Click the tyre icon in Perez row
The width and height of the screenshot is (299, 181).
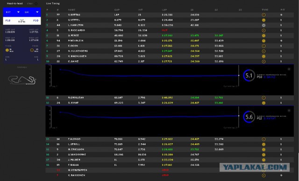263,35
